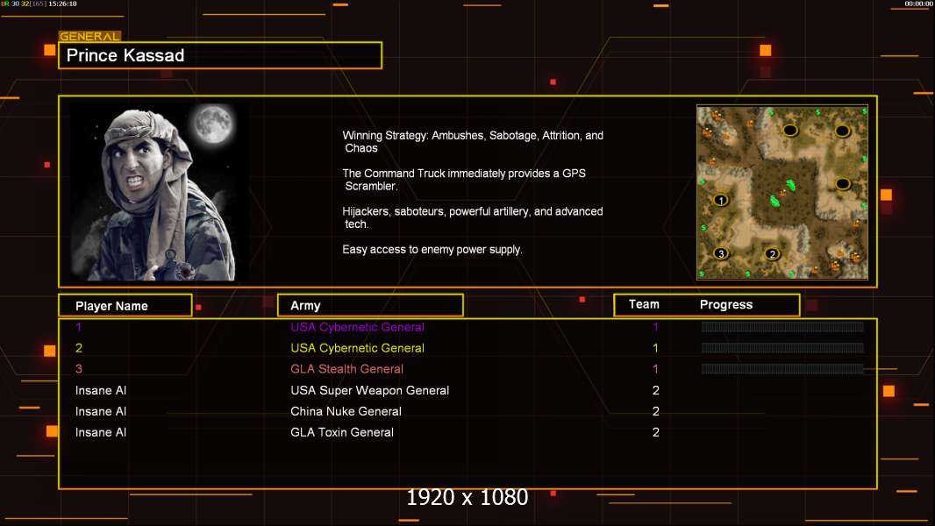Click GLA Stealth General army entry
Viewport: 935px width, 526px height.
pyautogui.click(x=347, y=369)
